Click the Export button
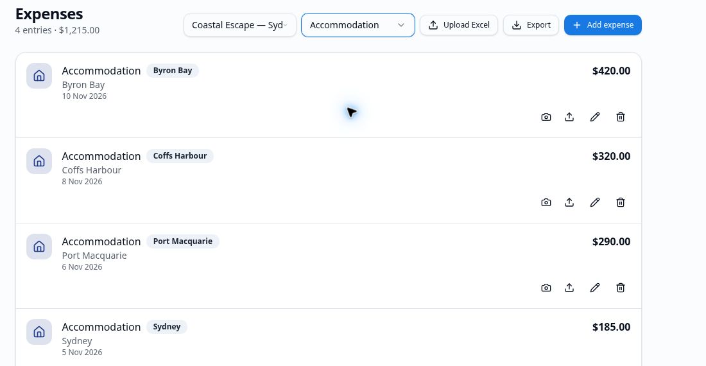Viewport: 706px width, 366px height. click(531, 25)
